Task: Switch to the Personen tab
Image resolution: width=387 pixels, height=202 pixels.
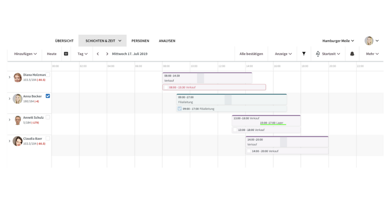Action: click(140, 41)
